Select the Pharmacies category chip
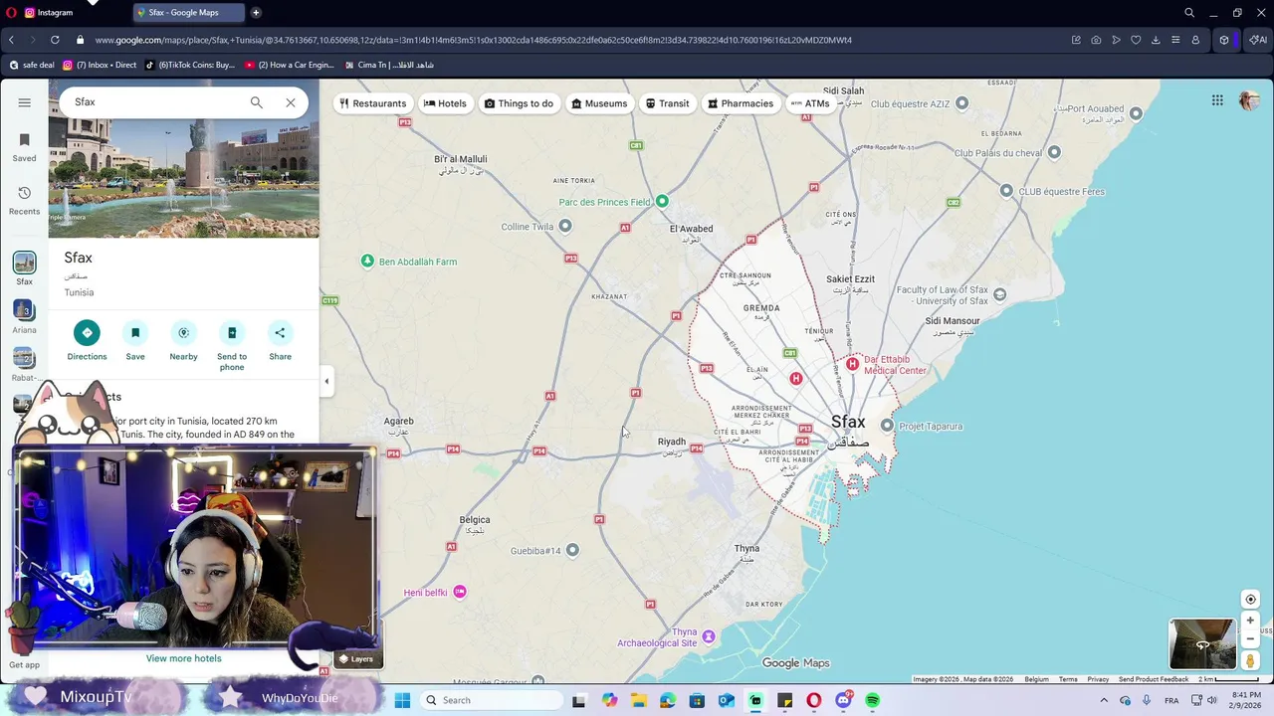This screenshot has height=716, width=1274. [740, 103]
